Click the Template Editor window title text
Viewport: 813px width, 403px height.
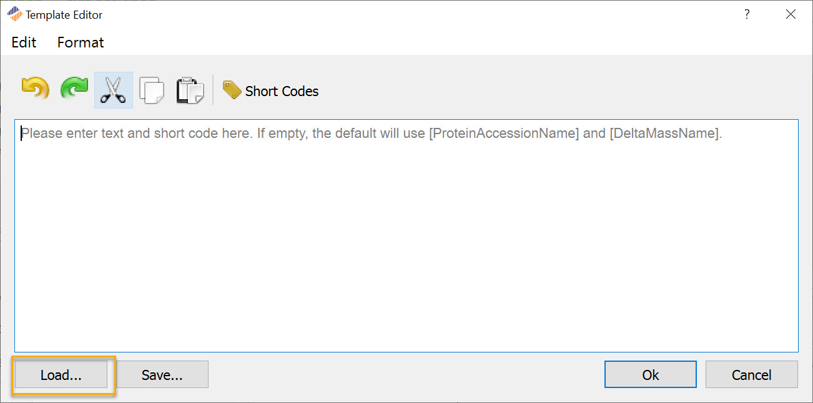[x=64, y=14]
